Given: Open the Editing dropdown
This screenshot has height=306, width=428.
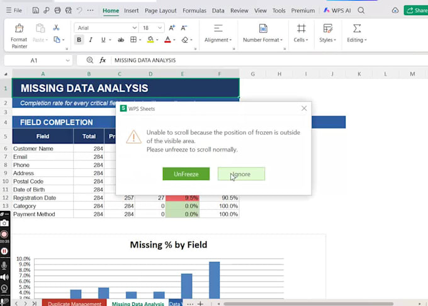Looking at the screenshot, I should pos(357,33).
